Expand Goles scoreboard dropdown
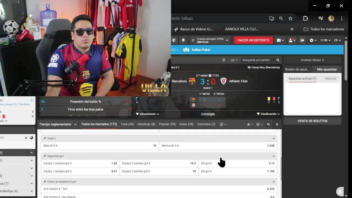The height and width of the screenshot is (198, 352). pos(208,88)
